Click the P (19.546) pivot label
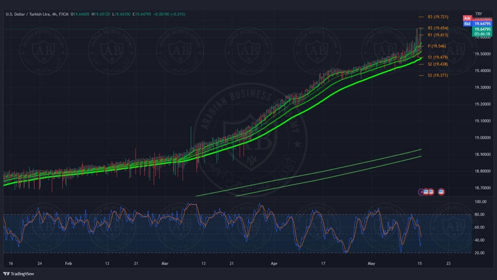 [437, 46]
